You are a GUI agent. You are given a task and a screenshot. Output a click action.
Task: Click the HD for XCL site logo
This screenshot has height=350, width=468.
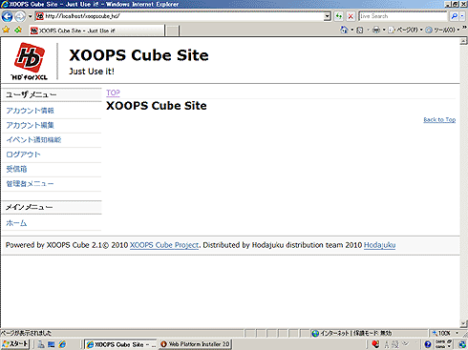(x=30, y=61)
